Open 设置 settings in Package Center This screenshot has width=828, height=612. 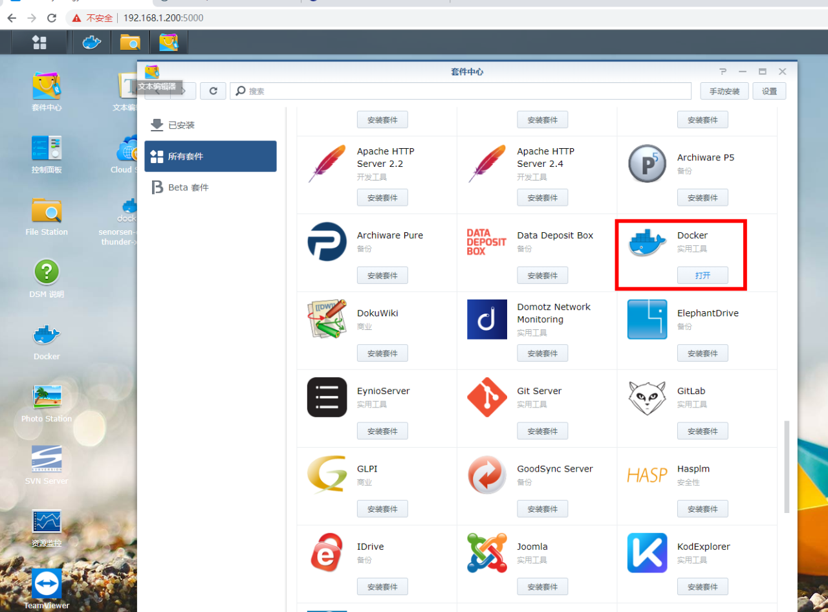pyautogui.click(x=769, y=91)
